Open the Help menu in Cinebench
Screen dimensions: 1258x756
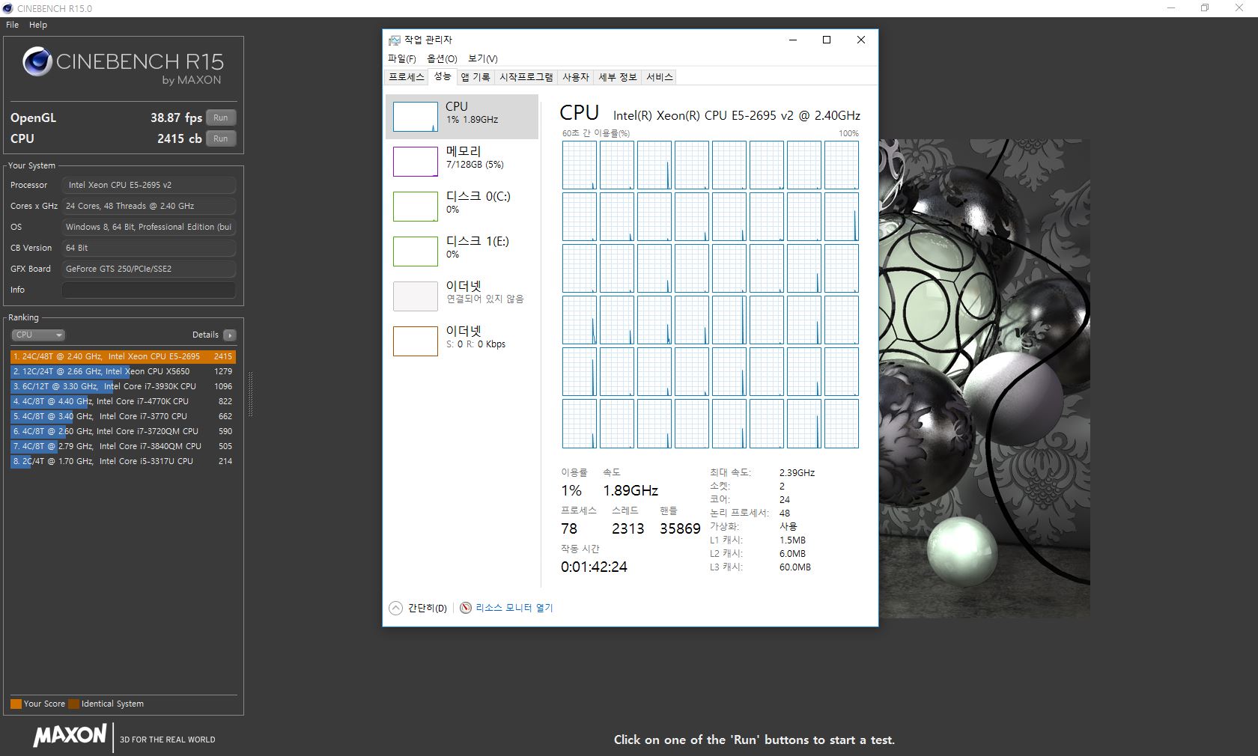[x=38, y=25]
